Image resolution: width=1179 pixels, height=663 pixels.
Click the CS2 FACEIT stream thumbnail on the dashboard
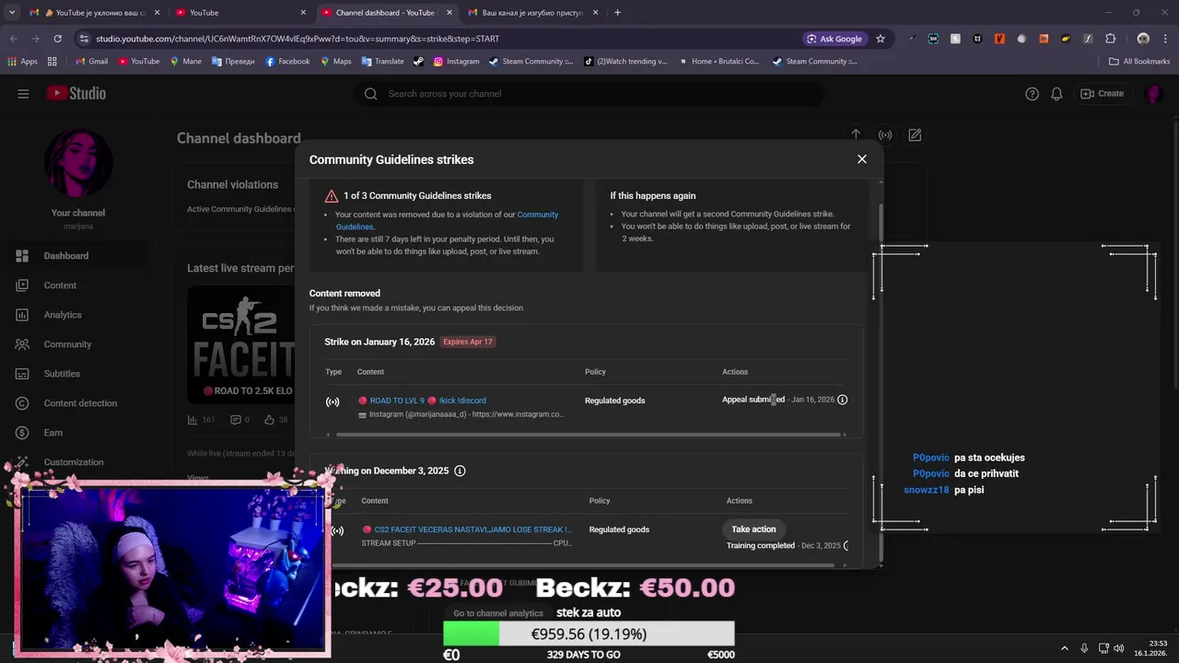pos(241,344)
